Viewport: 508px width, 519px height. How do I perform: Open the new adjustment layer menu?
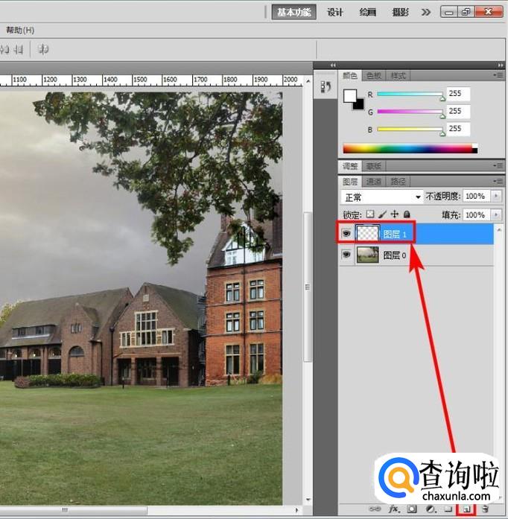point(431,509)
